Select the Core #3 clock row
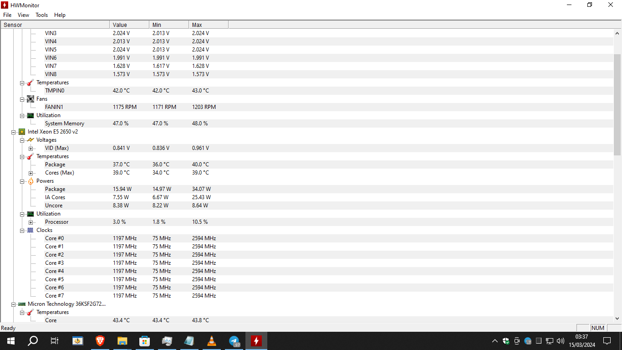This screenshot has width=622, height=350. (x=307, y=263)
